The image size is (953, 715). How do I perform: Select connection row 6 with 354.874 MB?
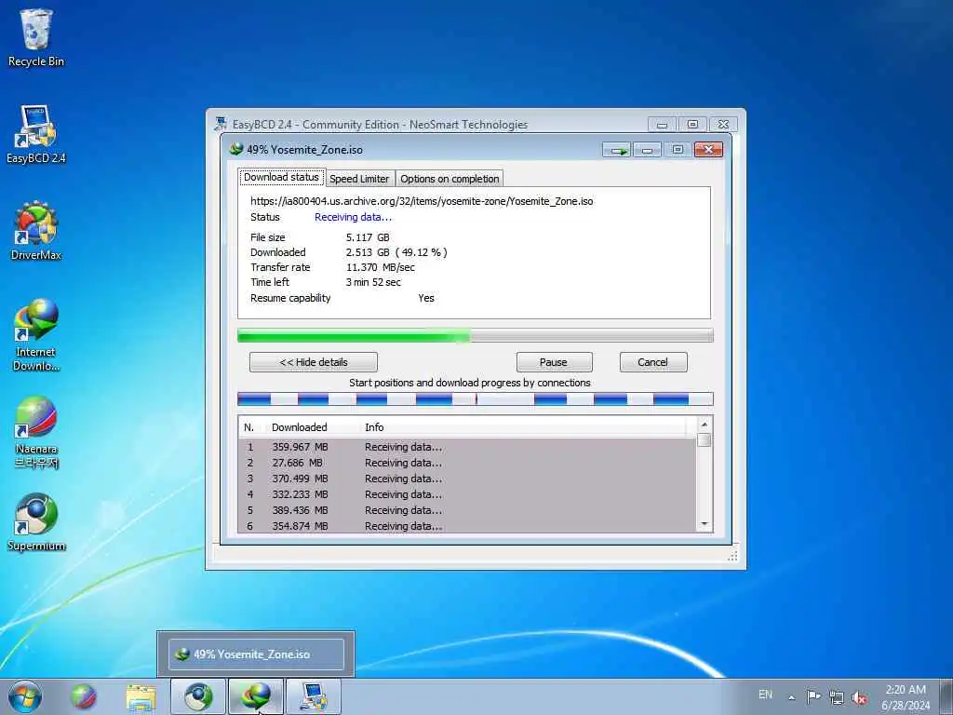pos(468,526)
